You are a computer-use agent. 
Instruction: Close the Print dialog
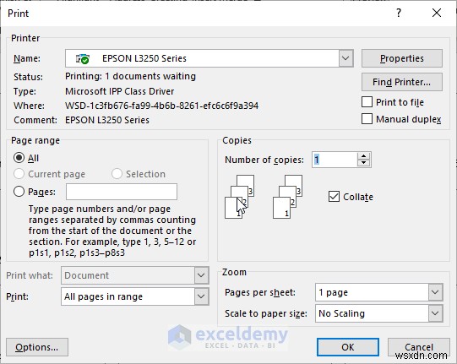pos(437,13)
